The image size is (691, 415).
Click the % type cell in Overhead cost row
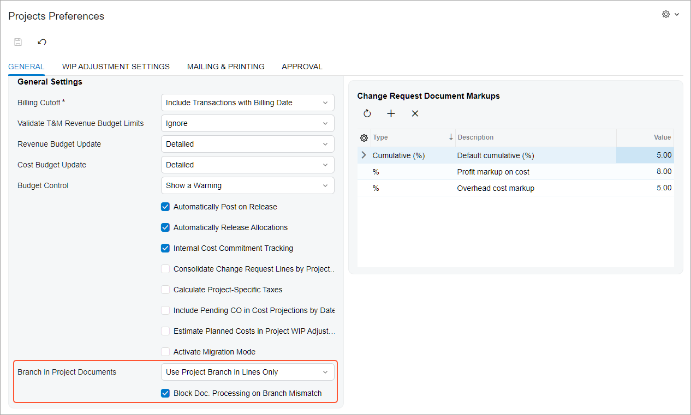tap(413, 188)
